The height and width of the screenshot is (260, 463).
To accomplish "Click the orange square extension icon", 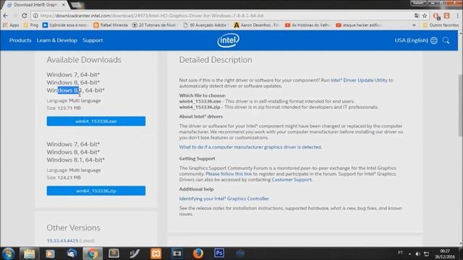I will coord(446,16).
